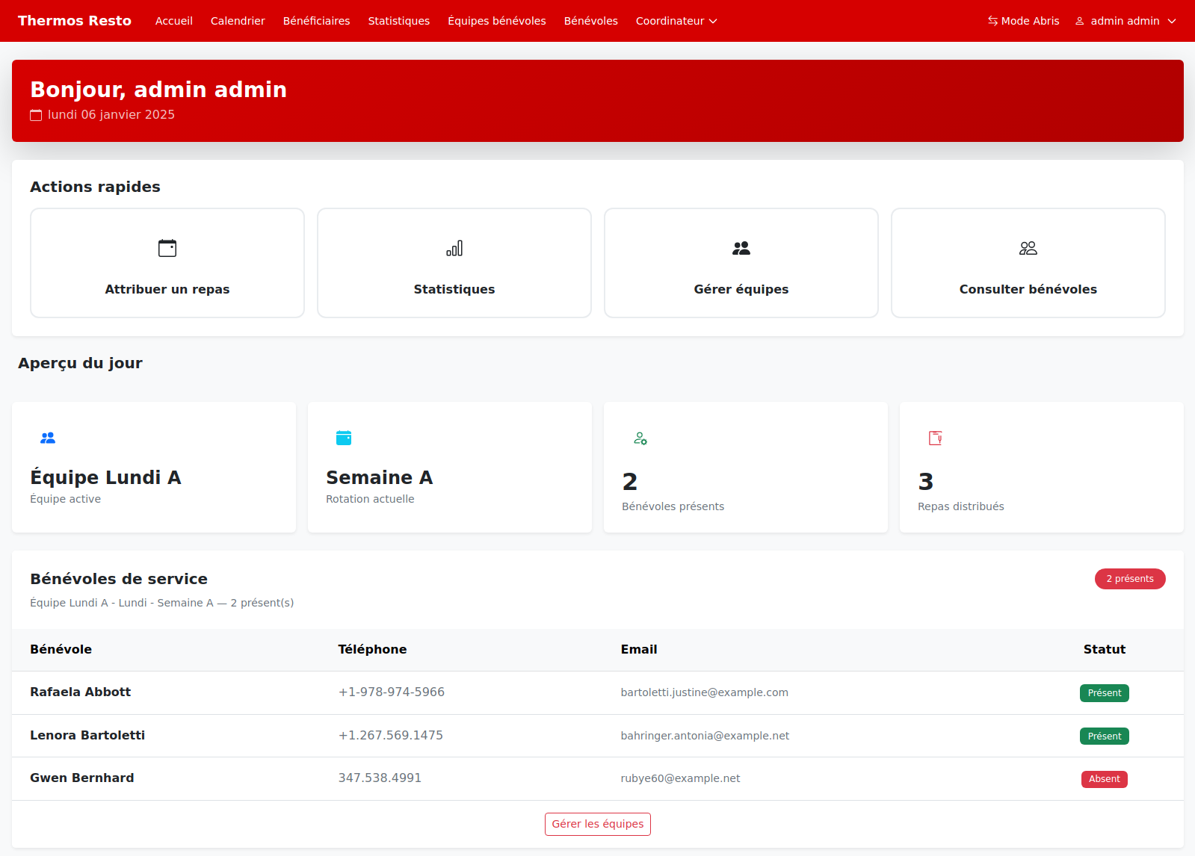Click the blue team icon in Équipe Lundi A card
1195x856 pixels.
point(48,438)
